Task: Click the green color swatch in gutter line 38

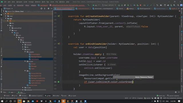Action: 58,82
